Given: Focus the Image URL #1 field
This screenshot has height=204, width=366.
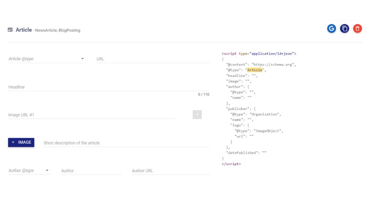Looking at the screenshot, I should (91, 115).
